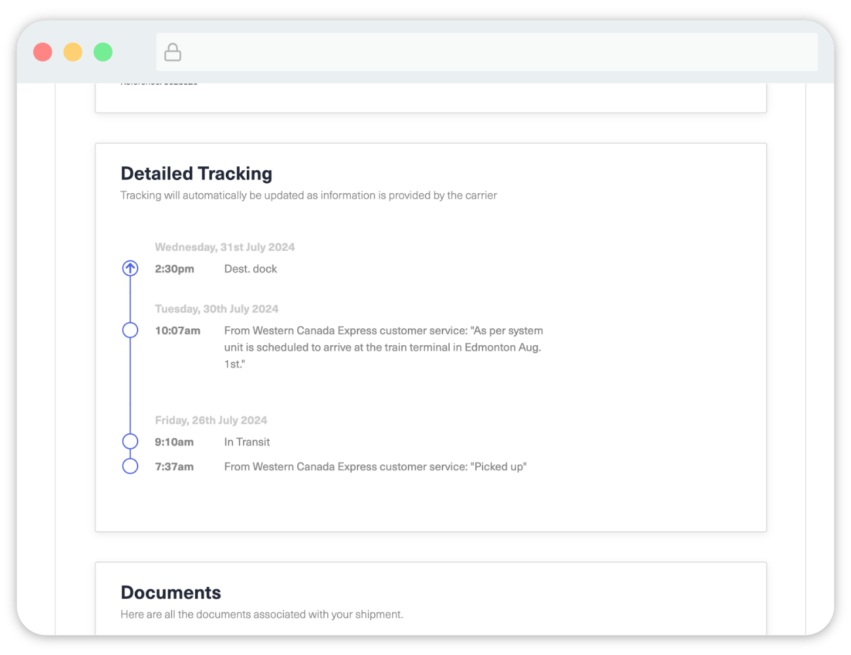
Task: Click the 9:10am timestamp
Action: [174, 442]
